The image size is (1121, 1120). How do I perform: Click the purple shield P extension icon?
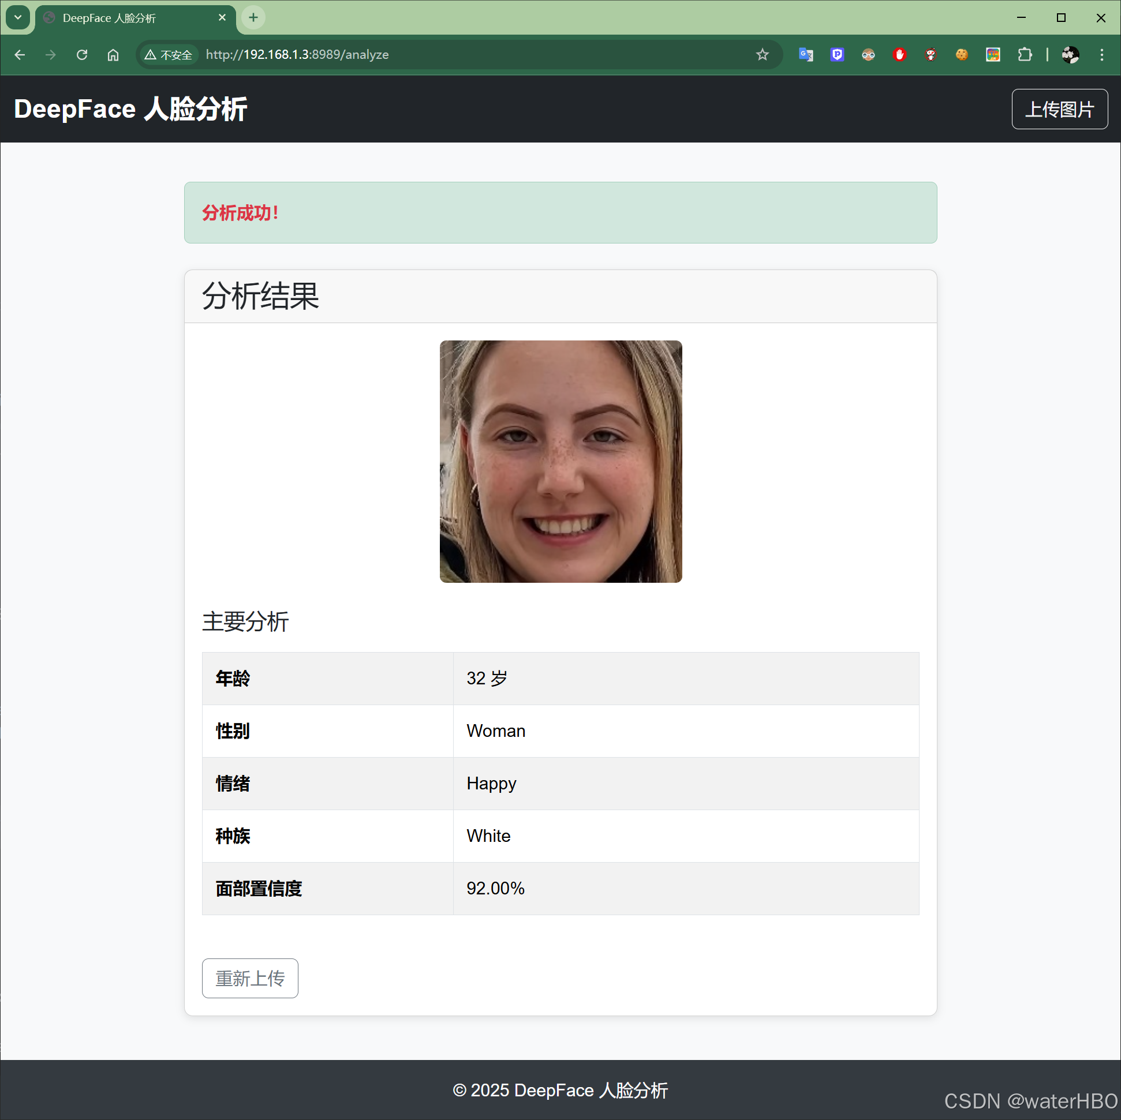tap(836, 54)
